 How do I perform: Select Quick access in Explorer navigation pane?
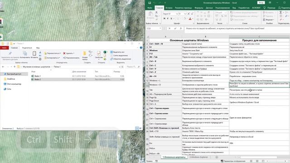click(x=14, y=74)
